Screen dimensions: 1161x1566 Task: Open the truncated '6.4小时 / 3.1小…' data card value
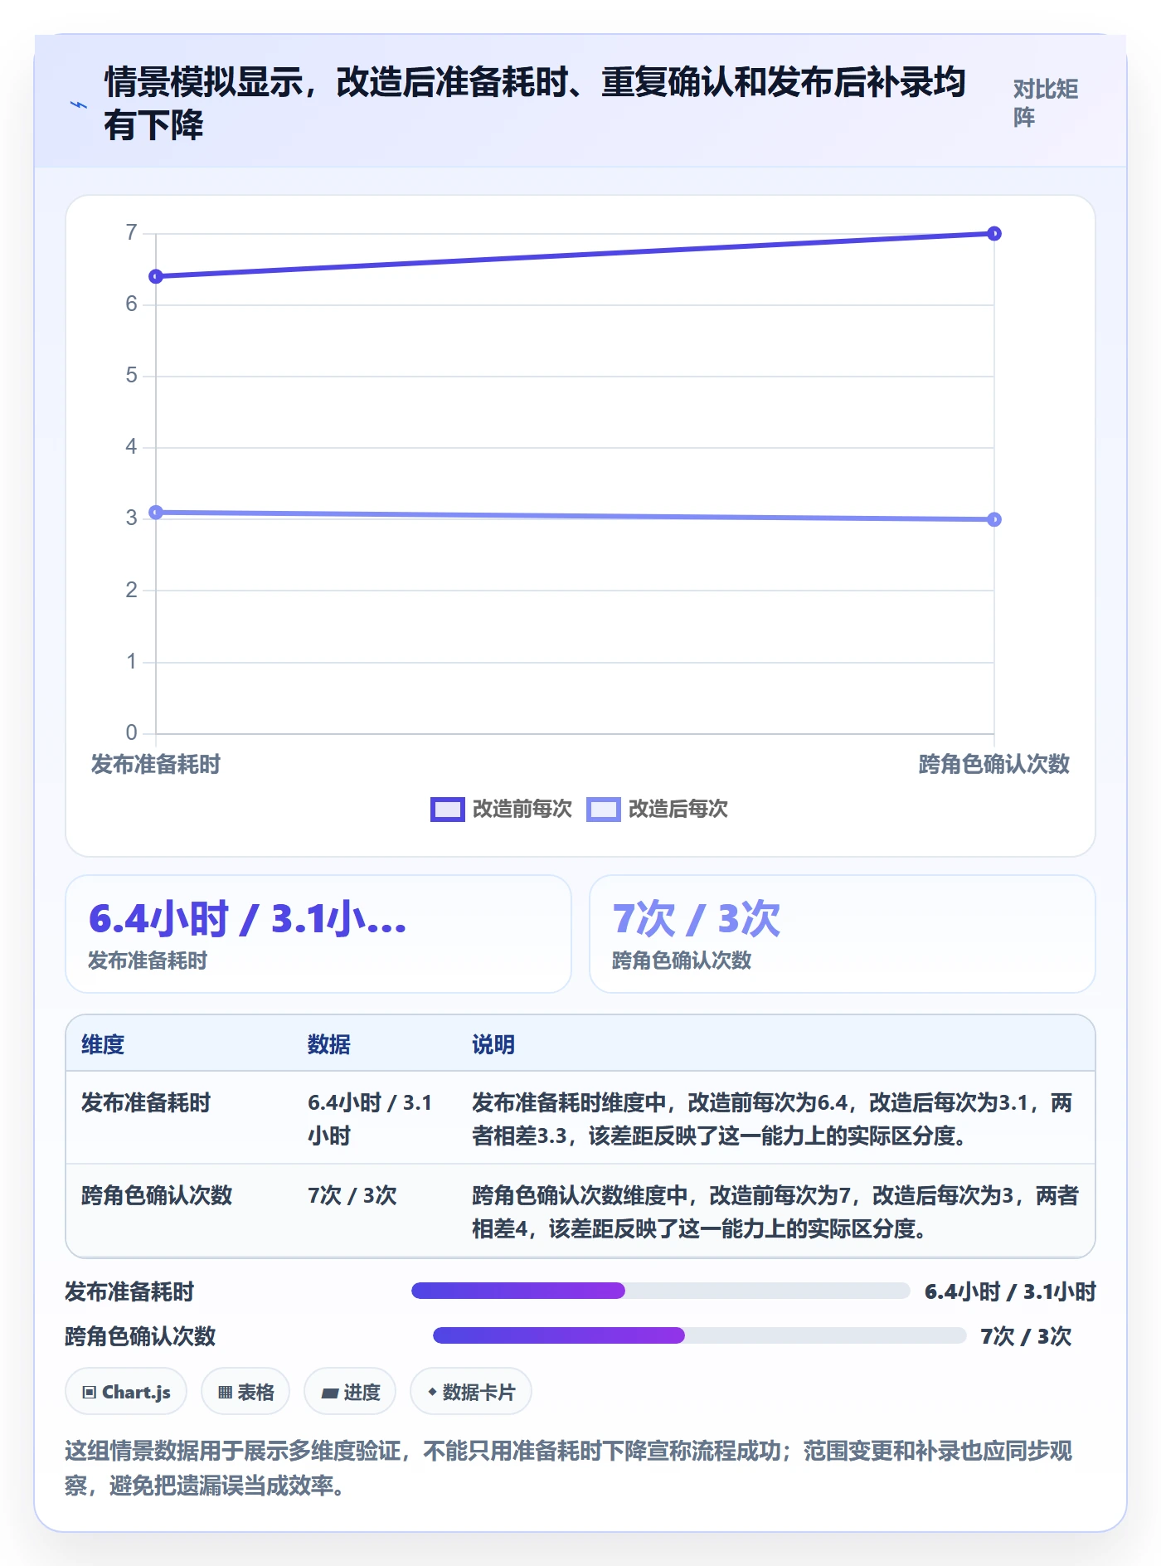pos(248,919)
